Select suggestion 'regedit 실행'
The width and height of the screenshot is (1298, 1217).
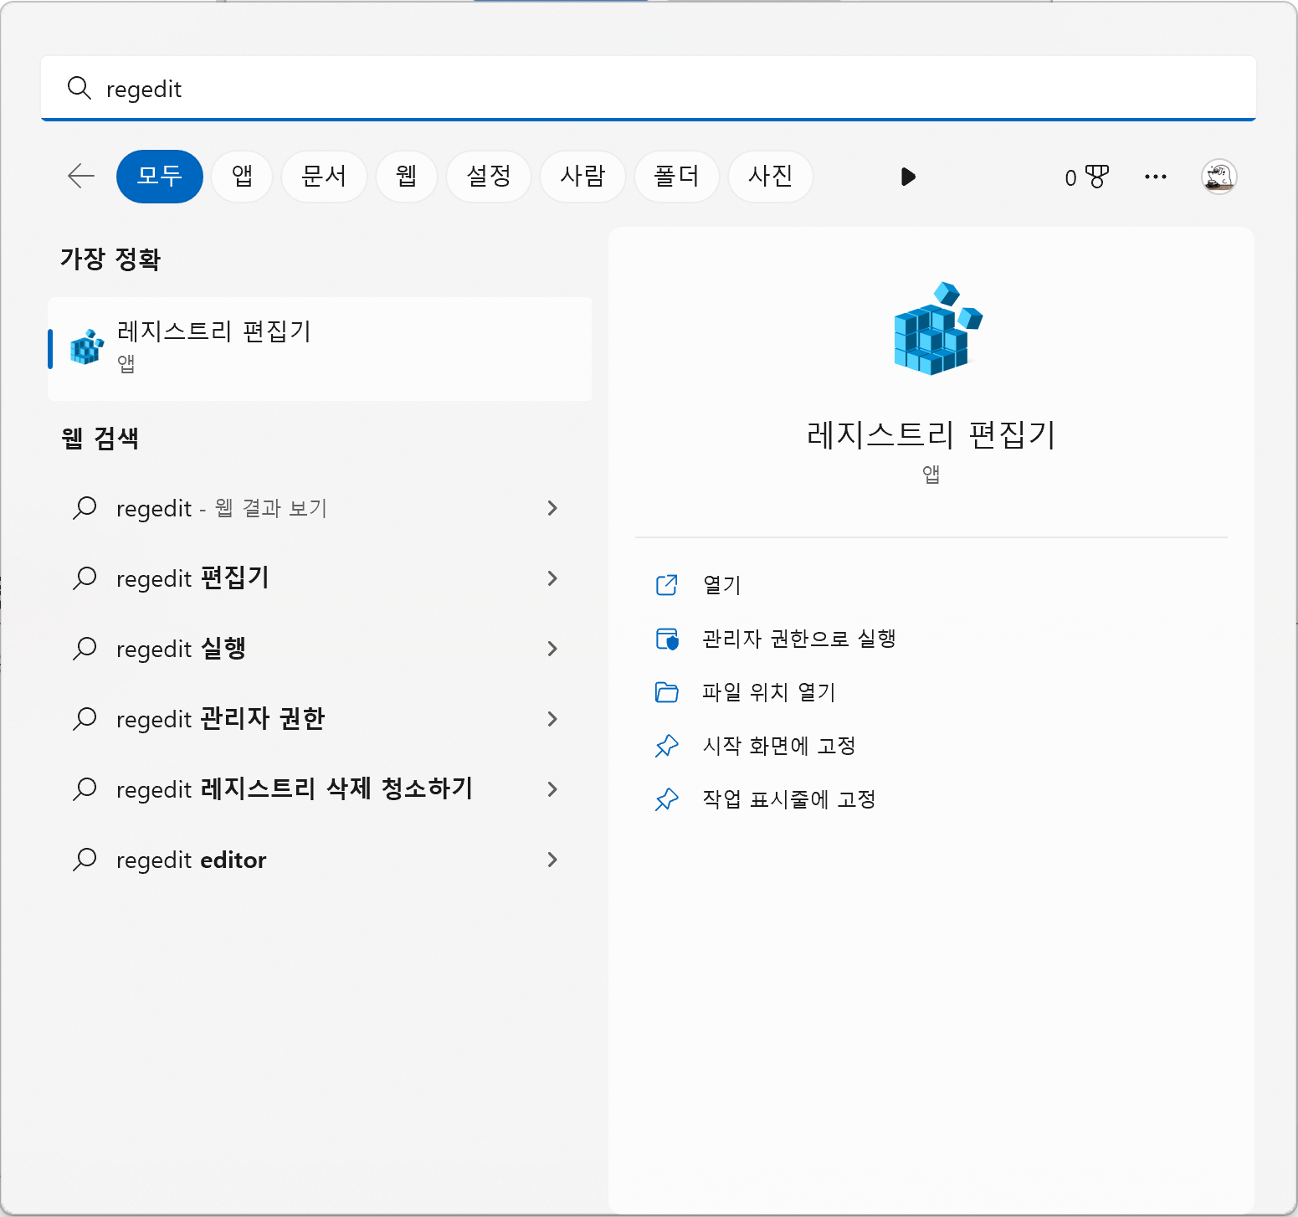point(320,649)
